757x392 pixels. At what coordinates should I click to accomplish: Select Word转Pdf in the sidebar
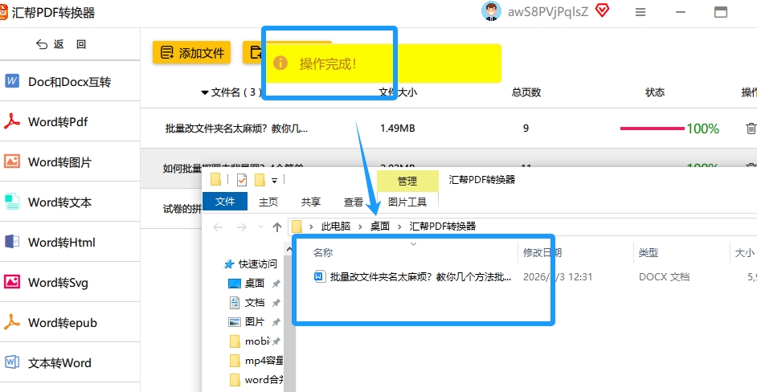(x=70, y=121)
